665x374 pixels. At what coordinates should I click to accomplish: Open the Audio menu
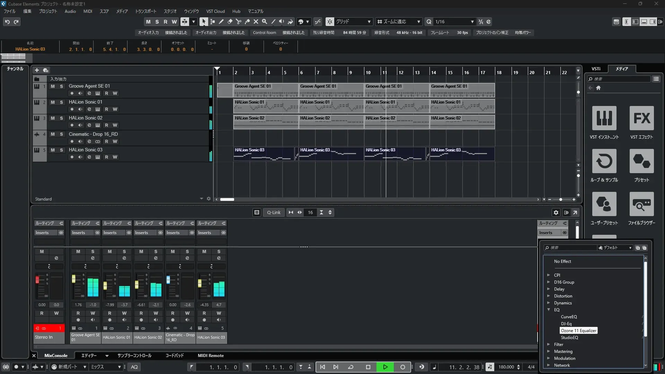pos(70,11)
